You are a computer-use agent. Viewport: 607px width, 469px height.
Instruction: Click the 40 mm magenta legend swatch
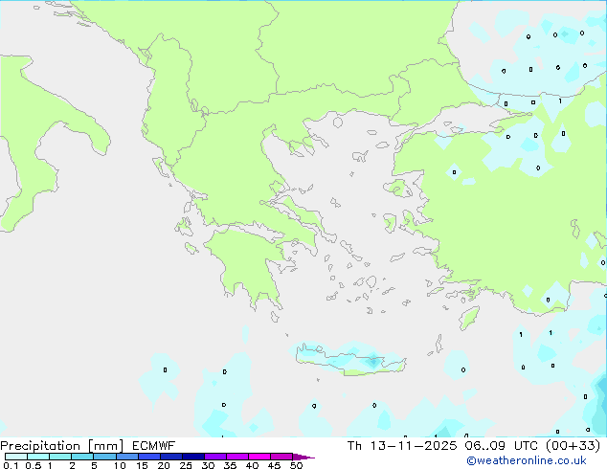[259, 457]
